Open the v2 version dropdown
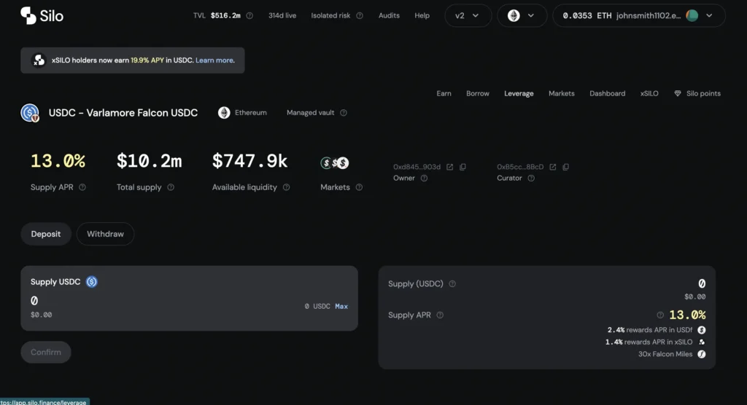The width and height of the screenshot is (747, 405). [468, 16]
